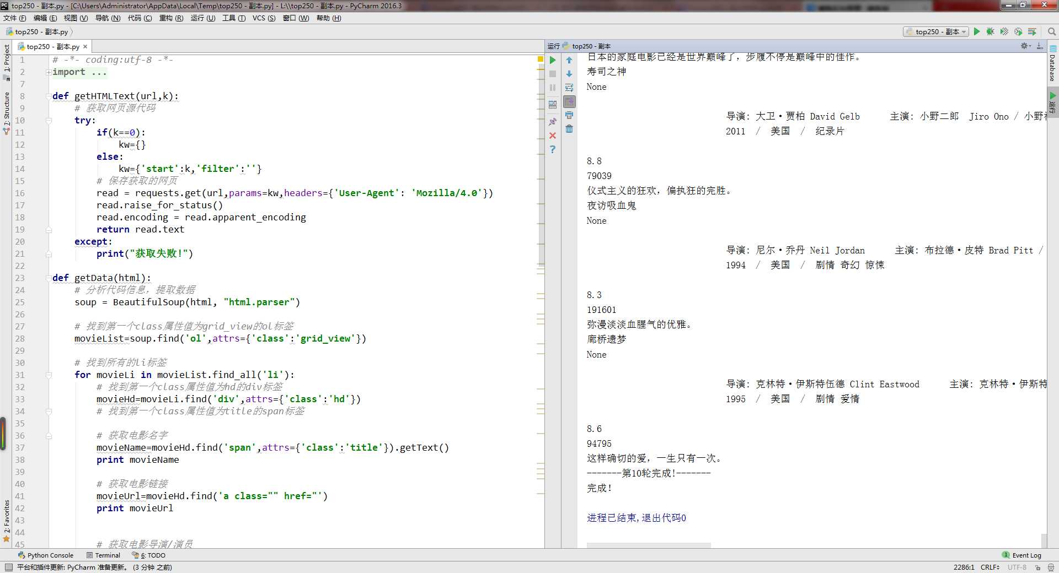Click the Run console horizontal scrollbar
This screenshot has width=1059, height=573.
[649, 545]
